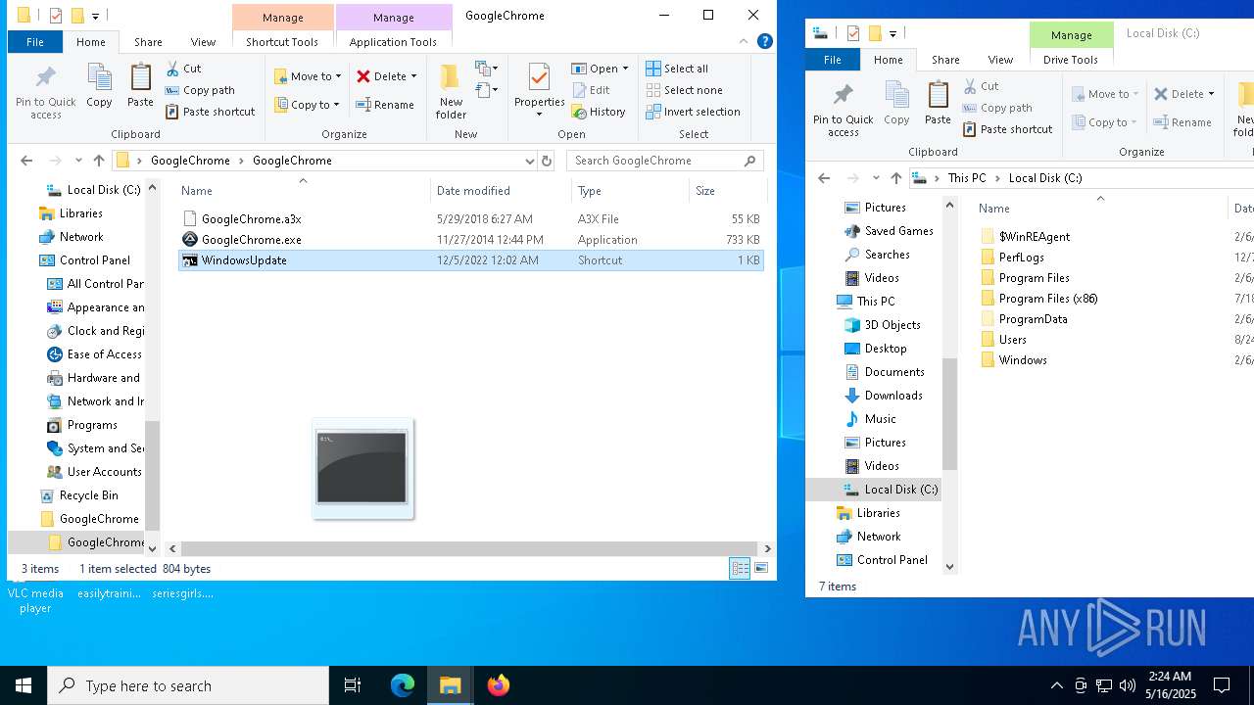
Task: Switch to Share tab in Local Disk window
Action: [945, 60]
